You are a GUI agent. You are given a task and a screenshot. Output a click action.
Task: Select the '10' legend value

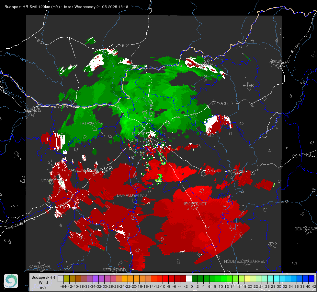tap(221, 286)
